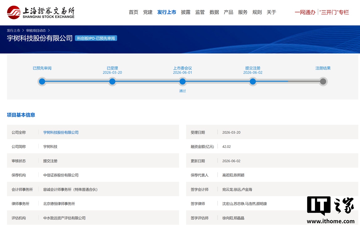Screen dimensions: 360x228
Task: Select signing accountants 宛云龙,徐远,卢金海
Action: pyautogui.click(x=237, y=189)
